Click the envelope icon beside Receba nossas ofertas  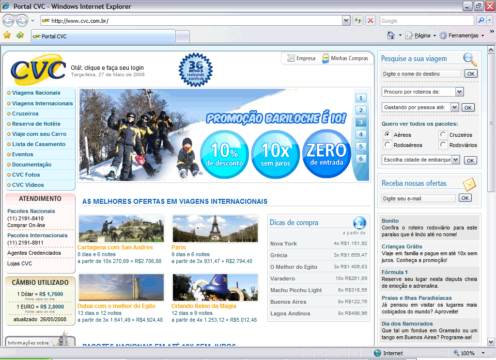pyautogui.click(x=469, y=184)
